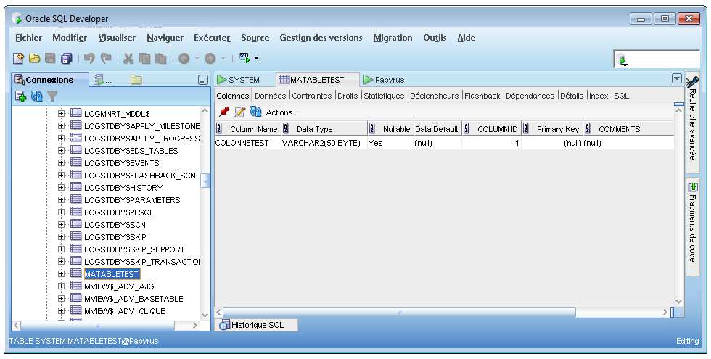Expand the LOGSTDBY$EVENTS table node

[x=62, y=163]
